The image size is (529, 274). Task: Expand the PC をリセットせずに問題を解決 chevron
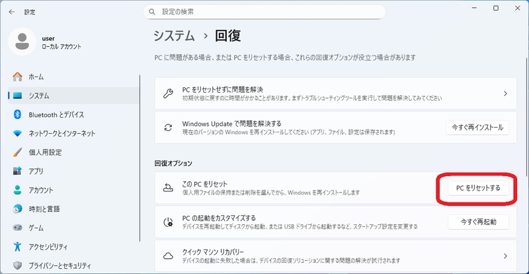click(505, 93)
